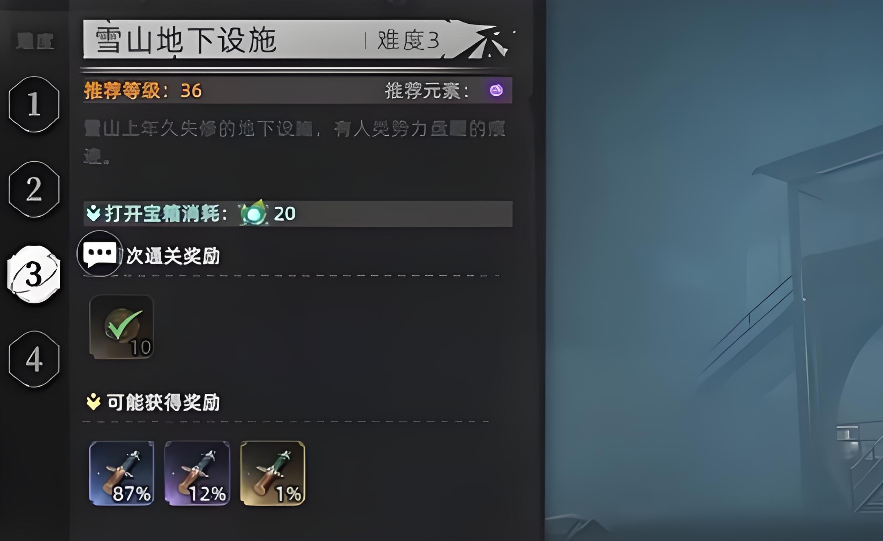Inspect gold dagger reward 1%
The image size is (883, 541).
(x=273, y=473)
